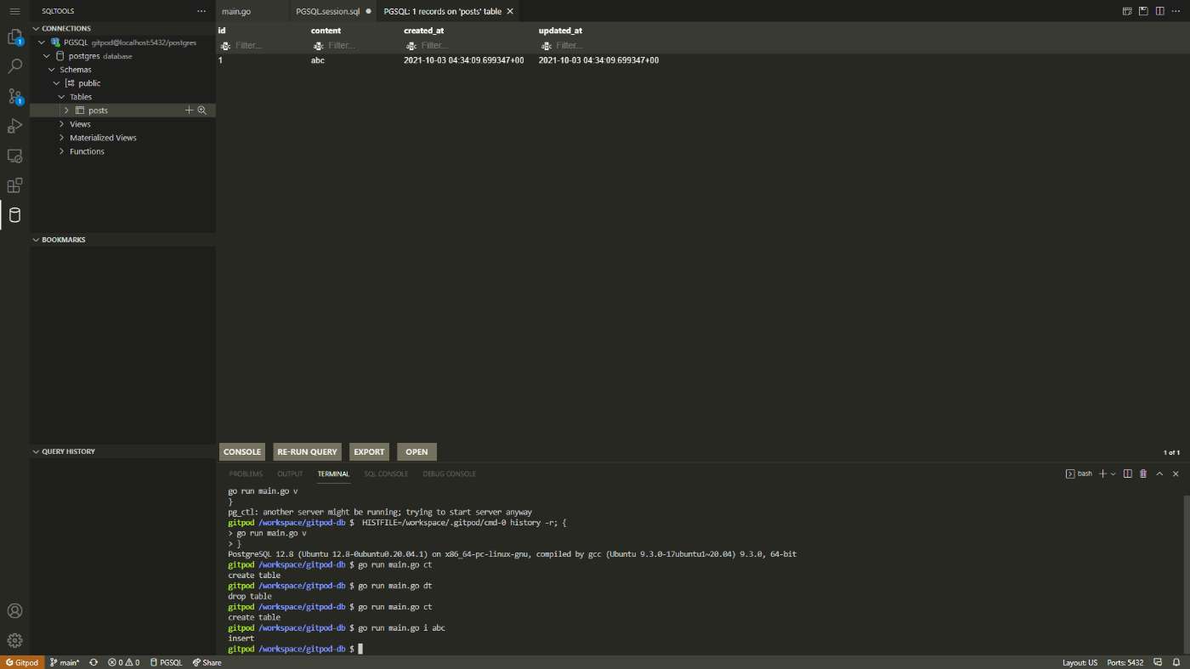Maximize the terminal panel with up chevron
Viewport: 1190px width, 669px height.
click(1159, 473)
